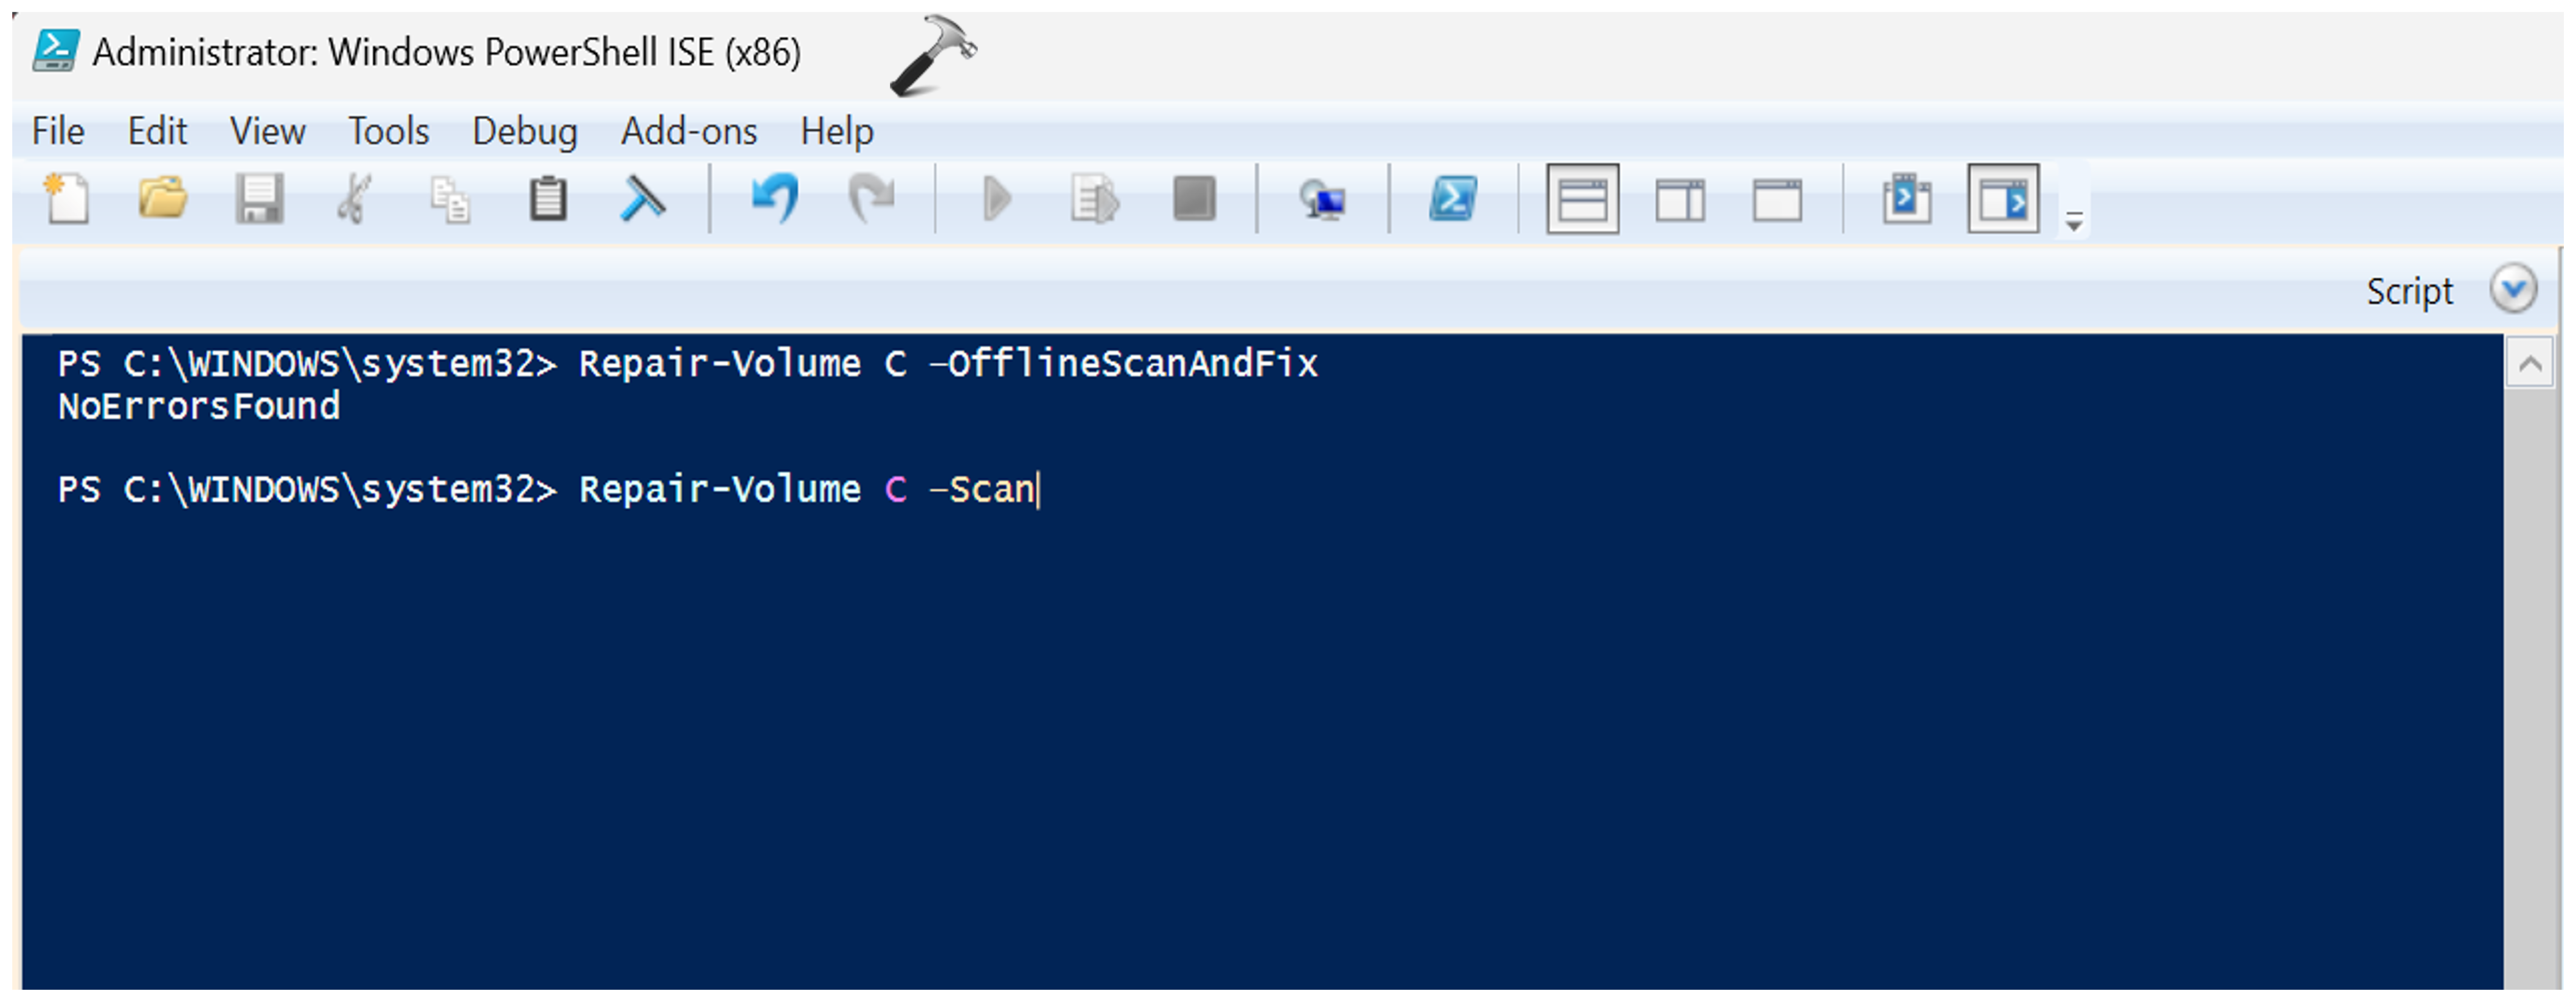Open the File menu

tap(58, 131)
